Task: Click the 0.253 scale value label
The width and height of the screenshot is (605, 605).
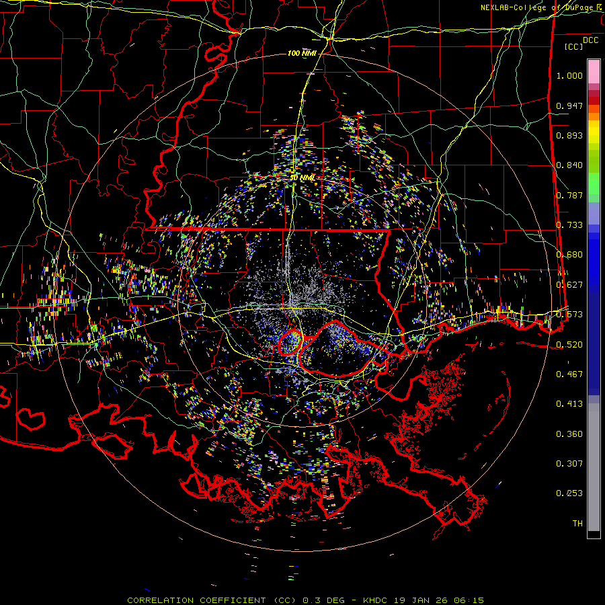Action: 569,493
